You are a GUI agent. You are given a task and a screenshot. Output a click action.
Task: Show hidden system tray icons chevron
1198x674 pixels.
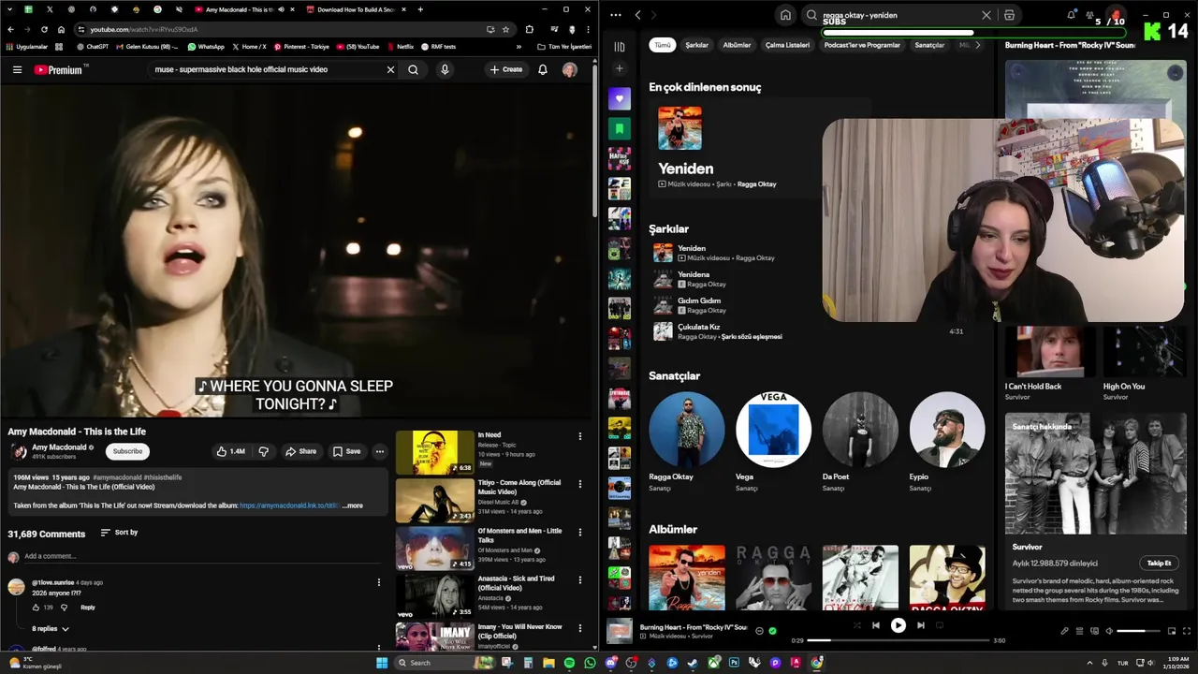pos(1089,663)
